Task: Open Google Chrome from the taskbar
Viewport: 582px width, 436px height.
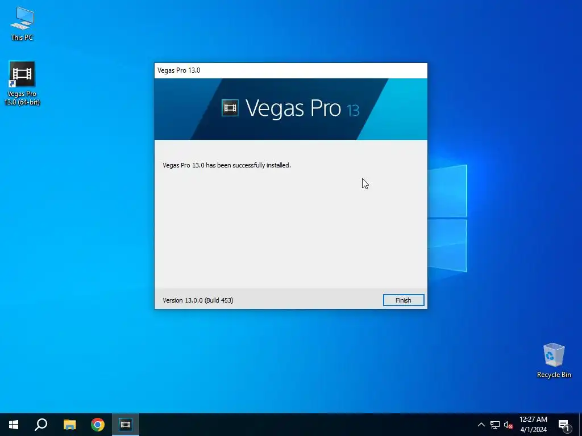Action: [98, 425]
